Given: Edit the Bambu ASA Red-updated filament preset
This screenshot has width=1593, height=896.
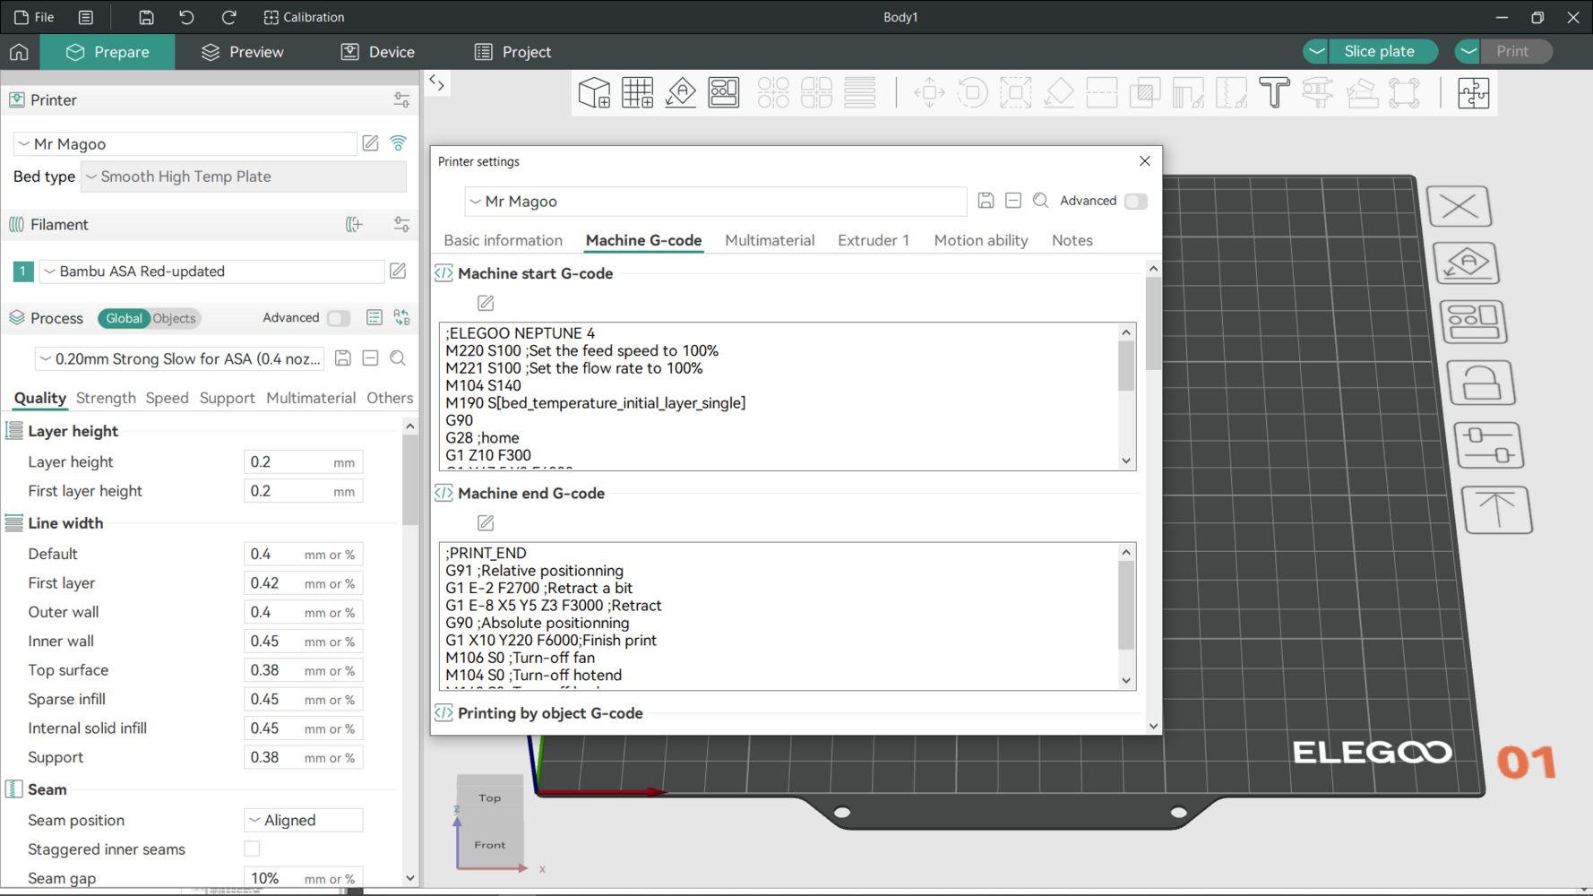Looking at the screenshot, I should pyautogui.click(x=398, y=271).
